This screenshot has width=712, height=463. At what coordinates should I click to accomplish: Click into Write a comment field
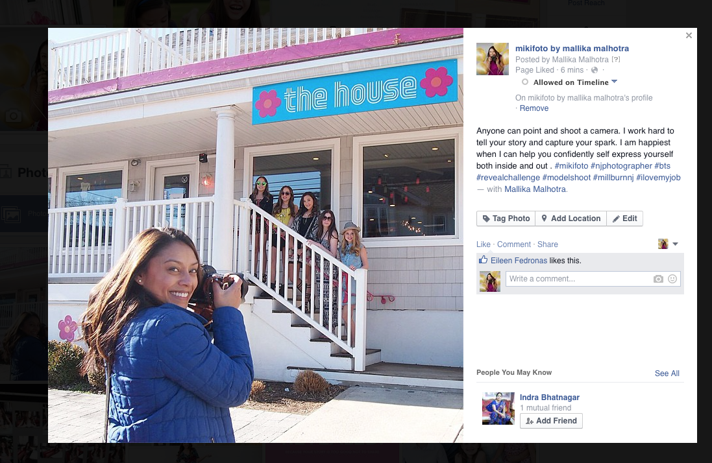click(x=578, y=279)
